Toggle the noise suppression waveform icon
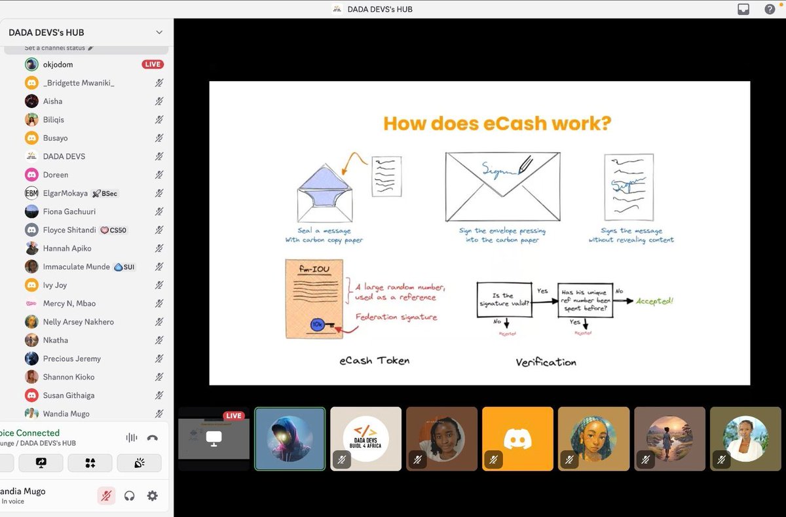The width and height of the screenshot is (786, 517). [x=132, y=438]
